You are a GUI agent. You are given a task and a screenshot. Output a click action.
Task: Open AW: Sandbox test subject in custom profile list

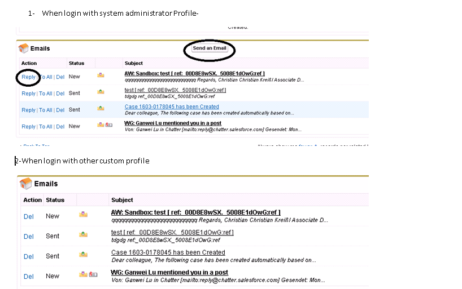[x=195, y=212]
